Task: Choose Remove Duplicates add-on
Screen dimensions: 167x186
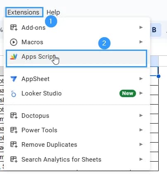Action: pyautogui.click(x=77, y=145)
